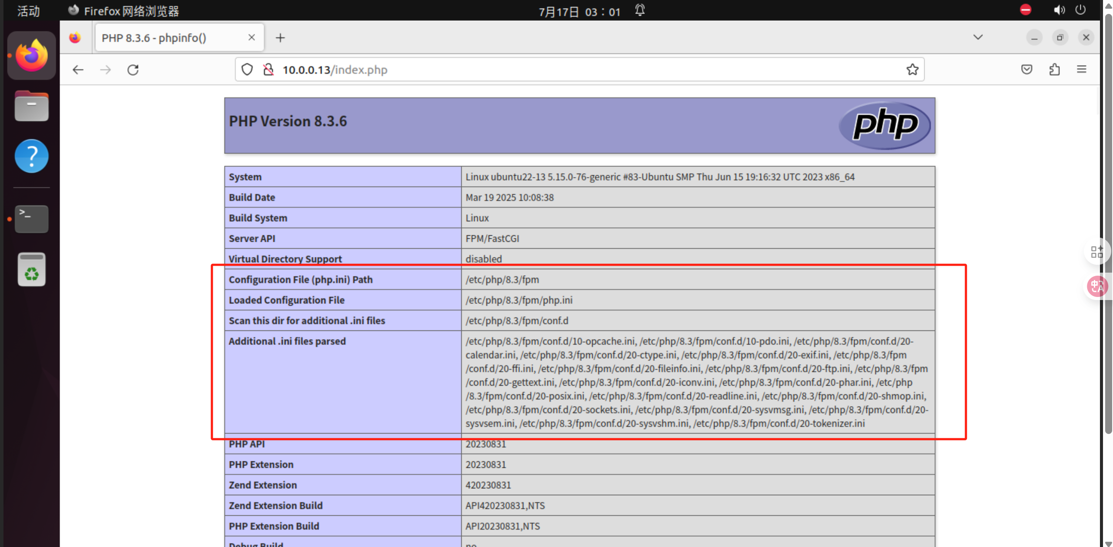
Task: Show tracking protection shield info
Action: (x=247, y=70)
